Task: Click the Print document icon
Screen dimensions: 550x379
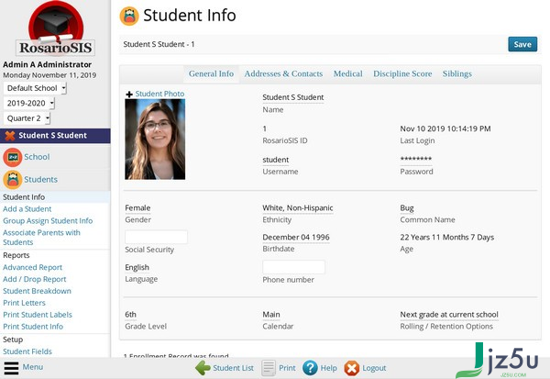Action: [x=269, y=368]
